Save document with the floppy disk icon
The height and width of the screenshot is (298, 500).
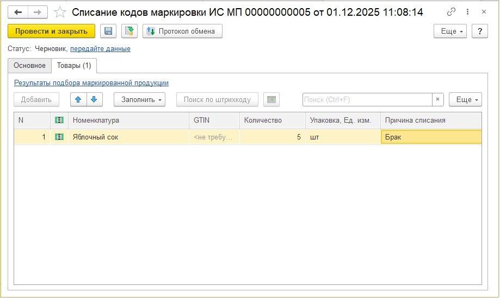(x=108, y=31)
